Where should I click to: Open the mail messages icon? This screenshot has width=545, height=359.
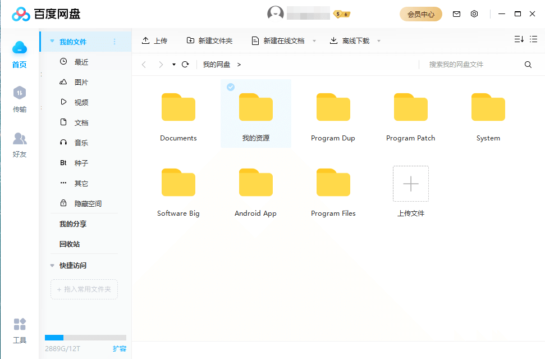tap(456, 14)
